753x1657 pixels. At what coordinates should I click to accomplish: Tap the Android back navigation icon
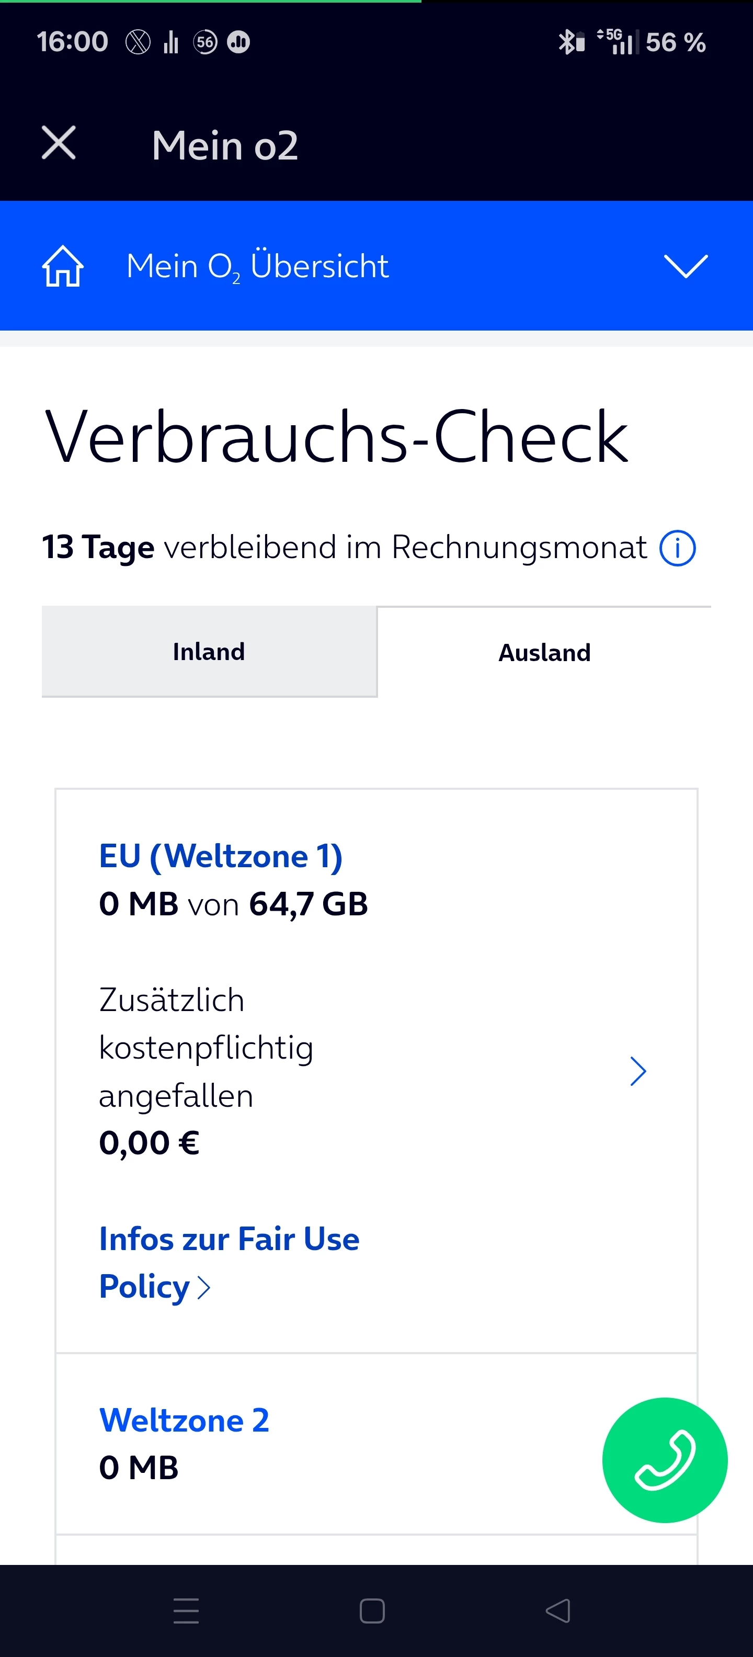[557, 1610]
